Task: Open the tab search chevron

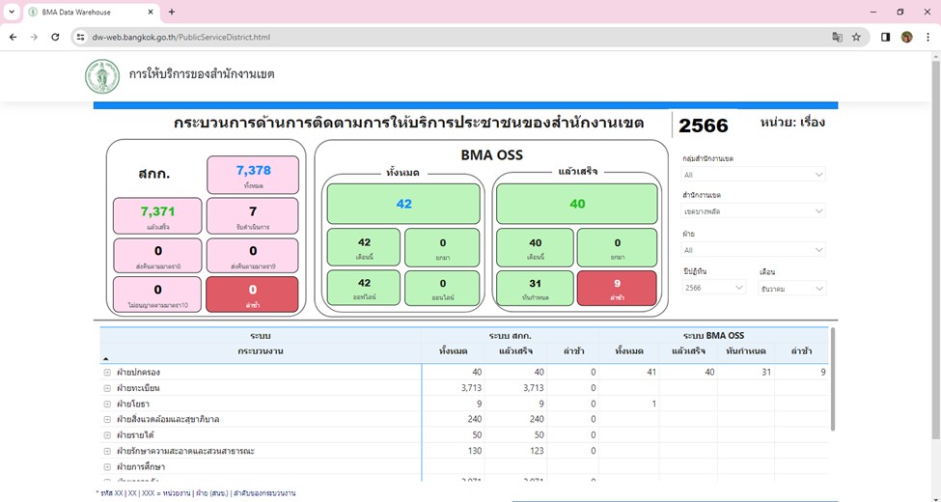Action: pyautogui.click(x=11, y=12)
